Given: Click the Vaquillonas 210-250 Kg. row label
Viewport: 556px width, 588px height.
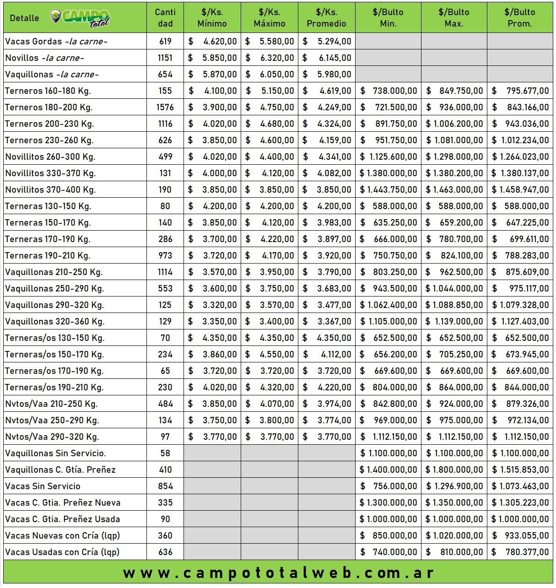Looking at the screenshot, I should pos(54,272).
